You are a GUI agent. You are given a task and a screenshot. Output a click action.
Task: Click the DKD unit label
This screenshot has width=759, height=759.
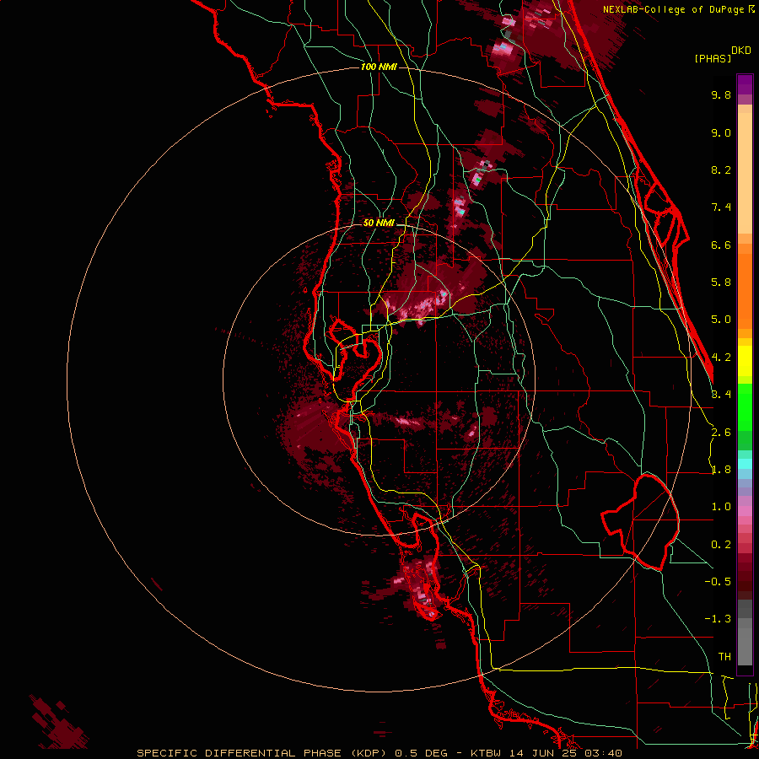click(741, 51)
